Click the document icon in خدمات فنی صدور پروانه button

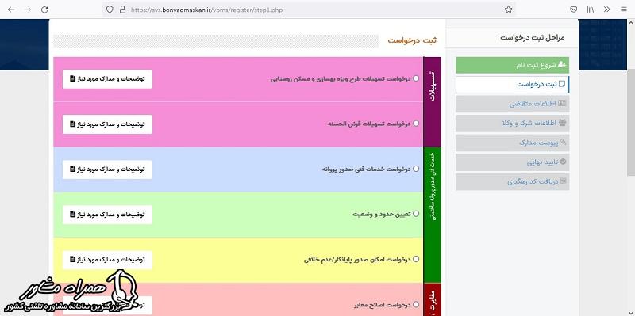72,169
